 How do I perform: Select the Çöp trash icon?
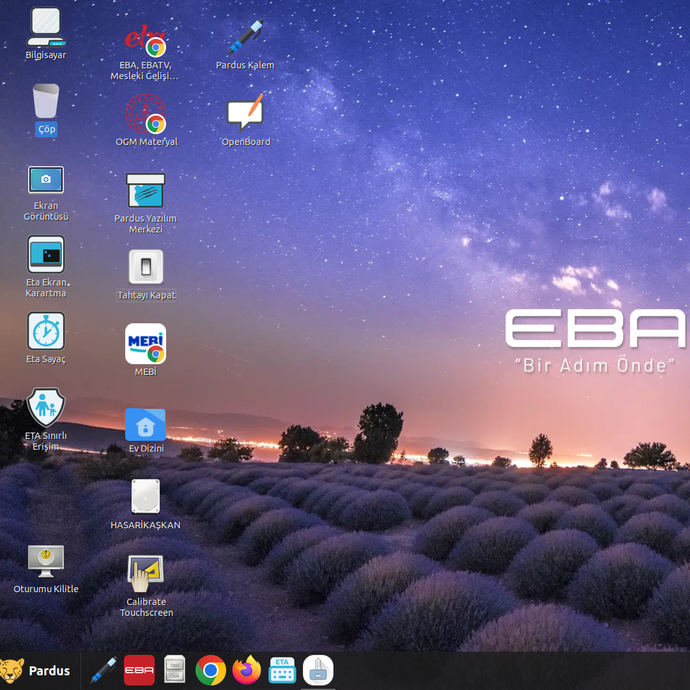(46, 102)
